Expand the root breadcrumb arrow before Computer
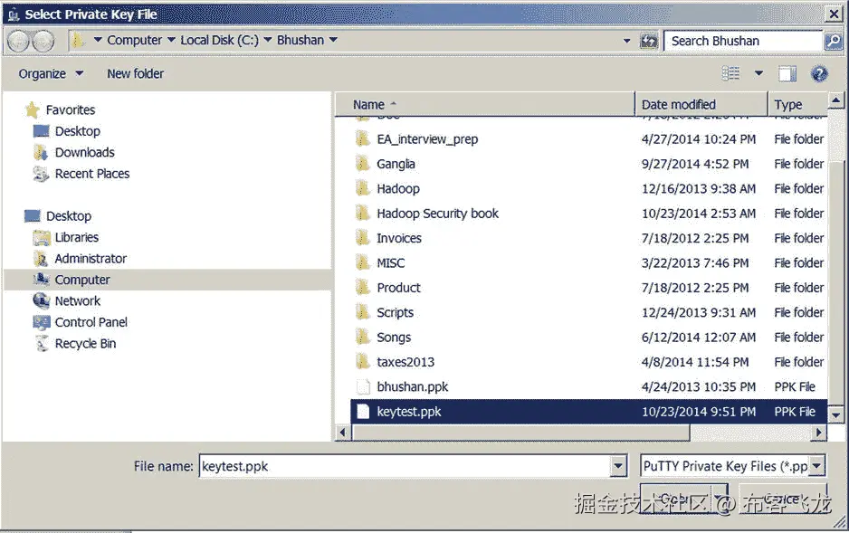 click(98, 40)
